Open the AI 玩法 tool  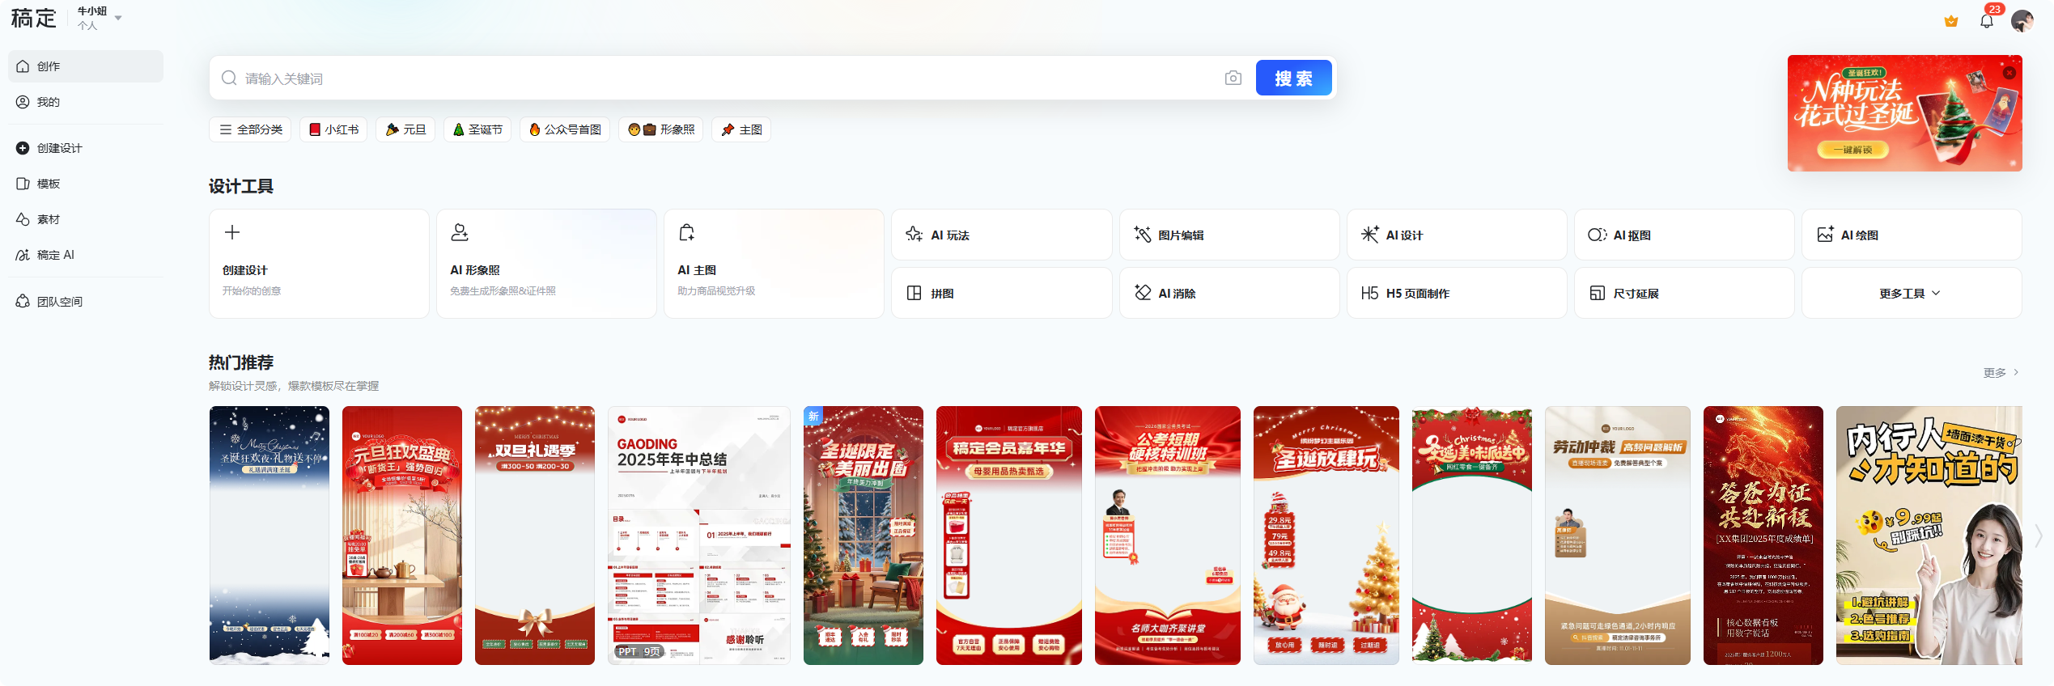click(1002, 235)
